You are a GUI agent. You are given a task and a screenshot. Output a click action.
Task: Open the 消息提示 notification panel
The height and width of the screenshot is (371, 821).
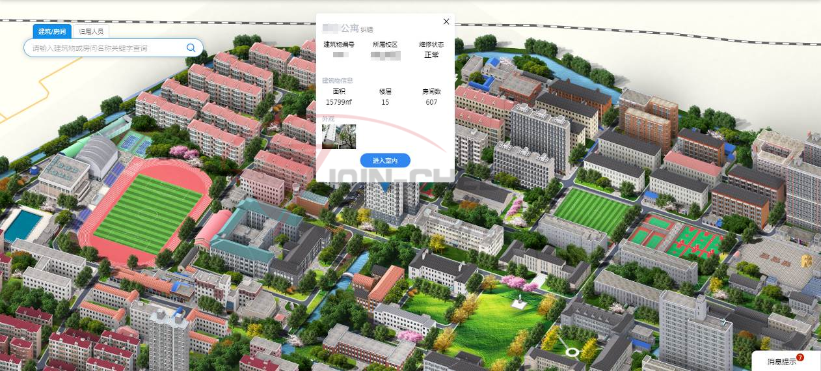[781, 361]
